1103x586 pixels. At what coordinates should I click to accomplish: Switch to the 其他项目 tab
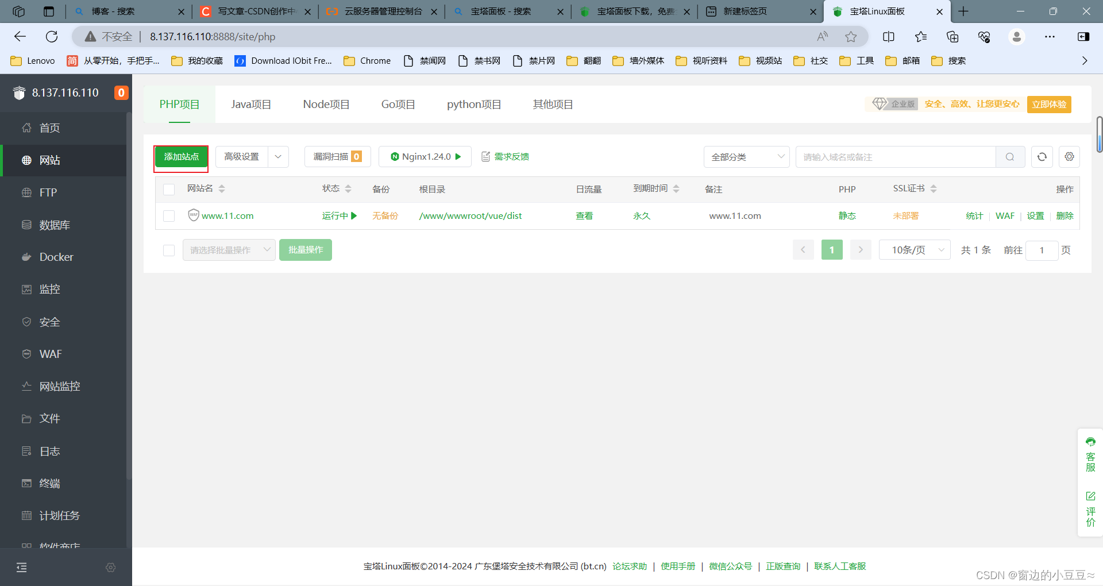click(x=553, y=105)
